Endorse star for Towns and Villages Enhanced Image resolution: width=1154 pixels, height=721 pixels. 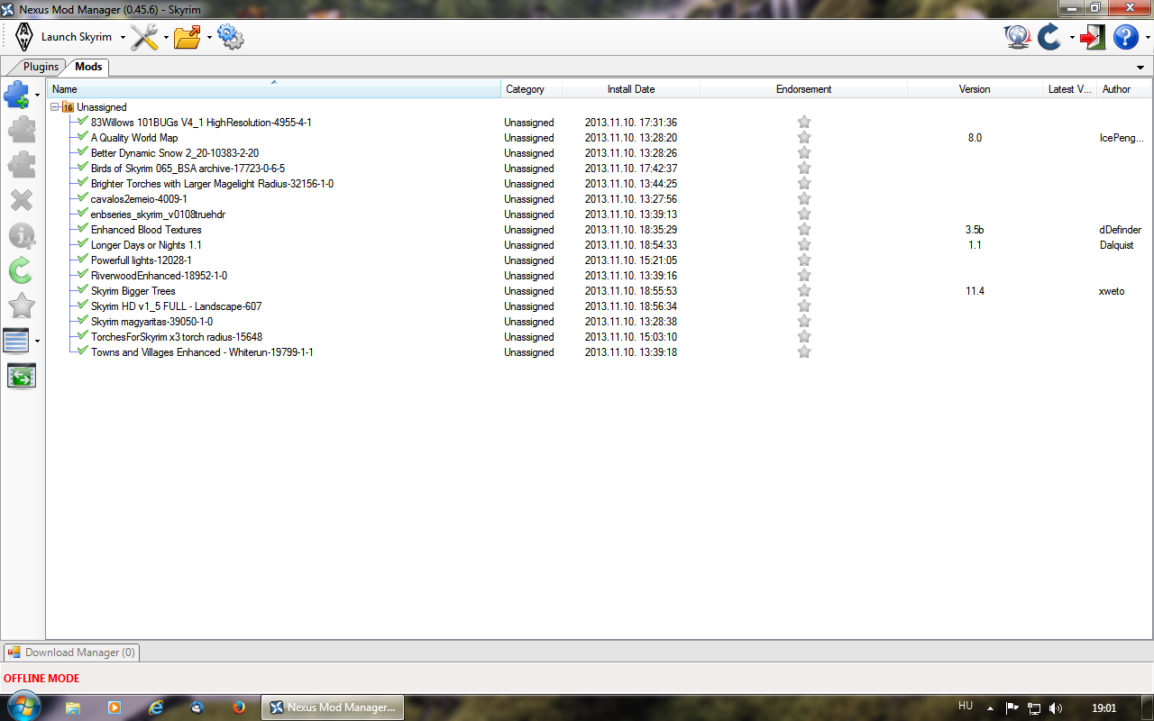[804, 351]
